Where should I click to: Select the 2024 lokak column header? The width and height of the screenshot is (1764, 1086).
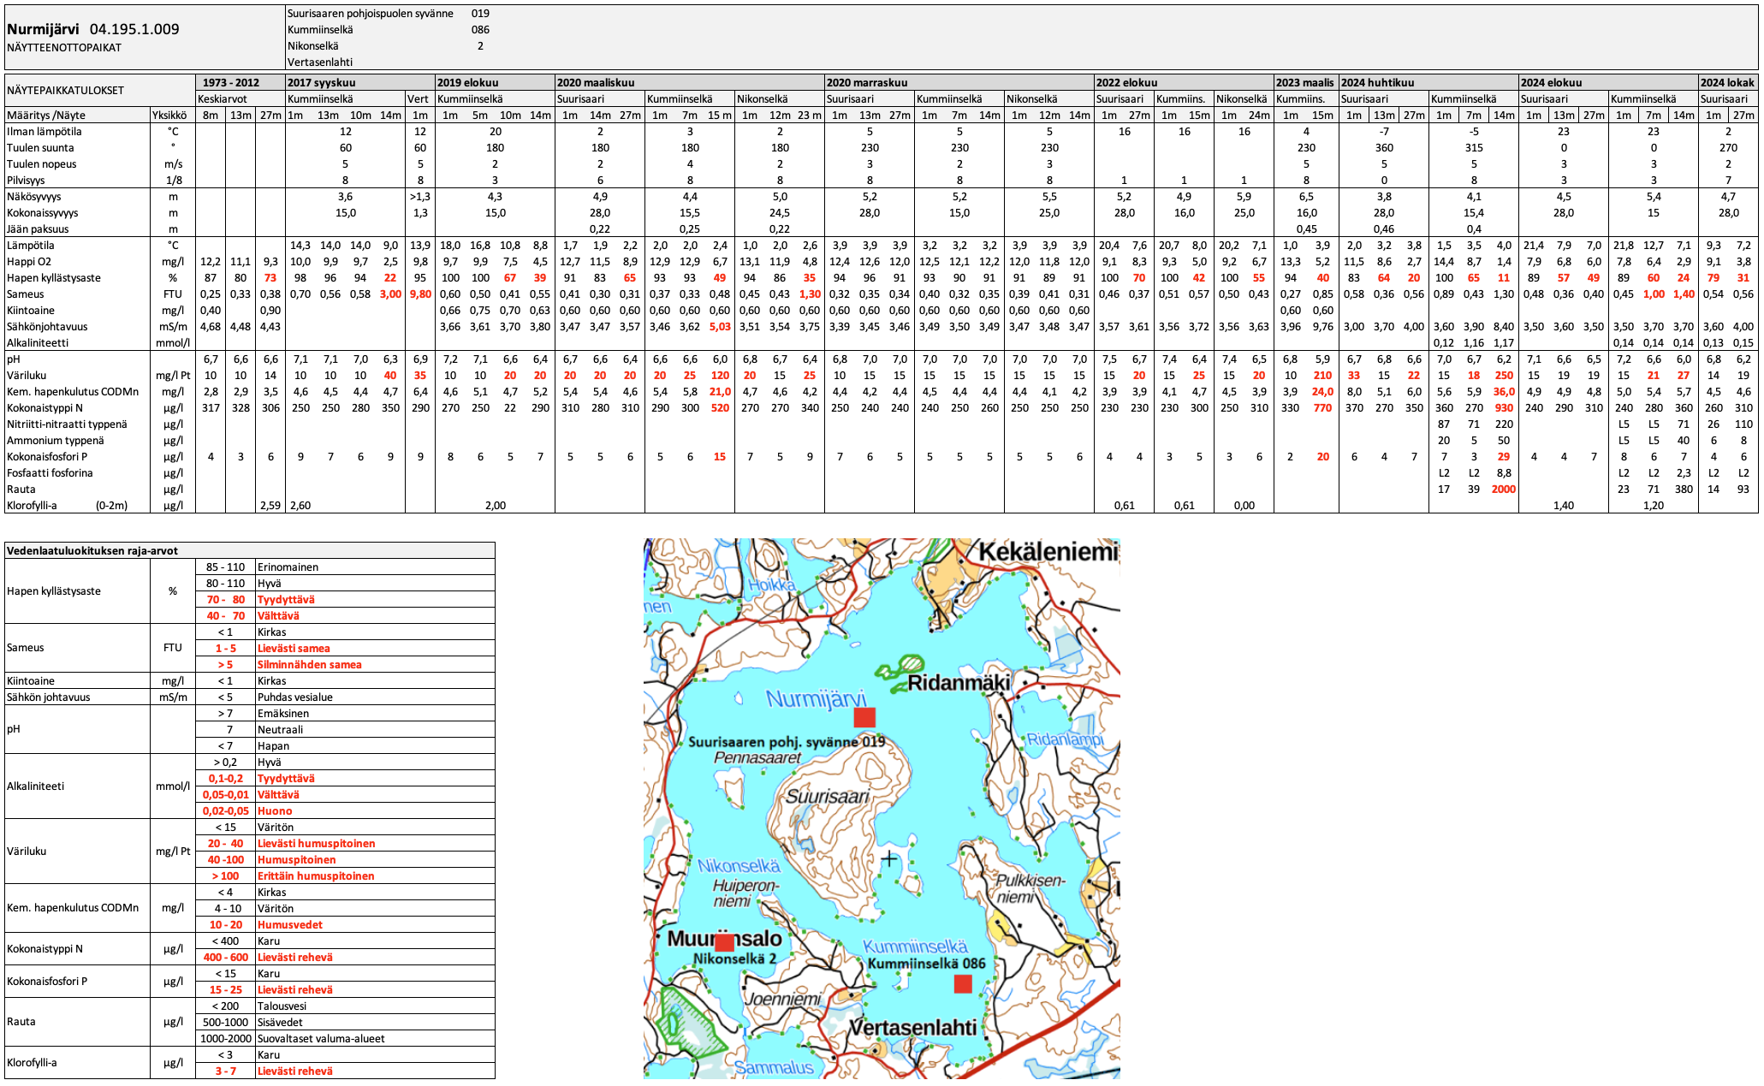tap(1727, 82)
